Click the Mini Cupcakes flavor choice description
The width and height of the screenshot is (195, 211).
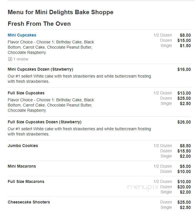tap(51, 47)
